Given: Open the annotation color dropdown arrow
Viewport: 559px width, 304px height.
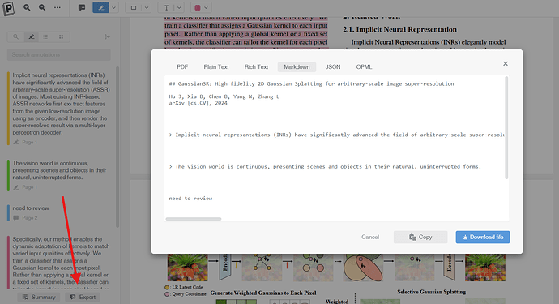Looking at the screenshot, I should click(206, 7).
